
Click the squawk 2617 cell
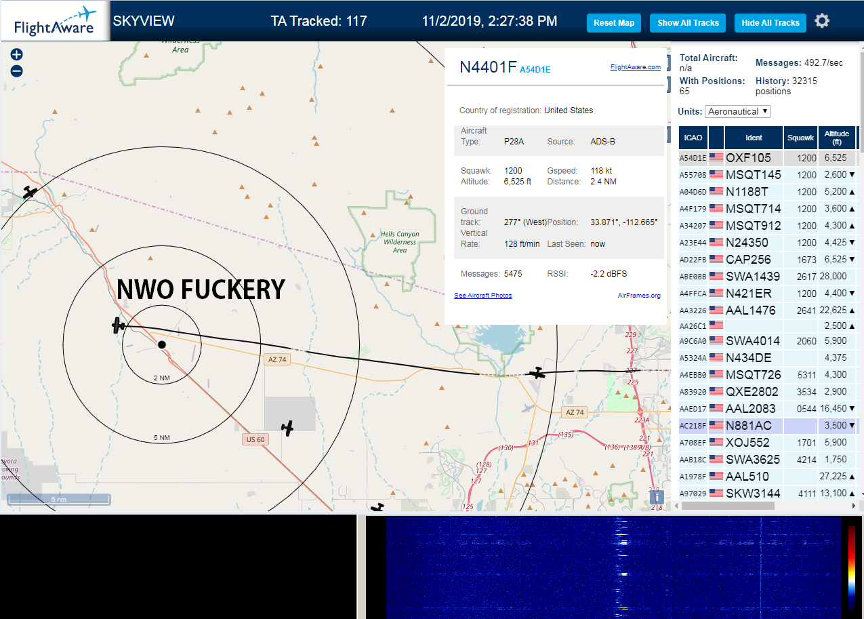pyautogui.click(x=800, y=277)
